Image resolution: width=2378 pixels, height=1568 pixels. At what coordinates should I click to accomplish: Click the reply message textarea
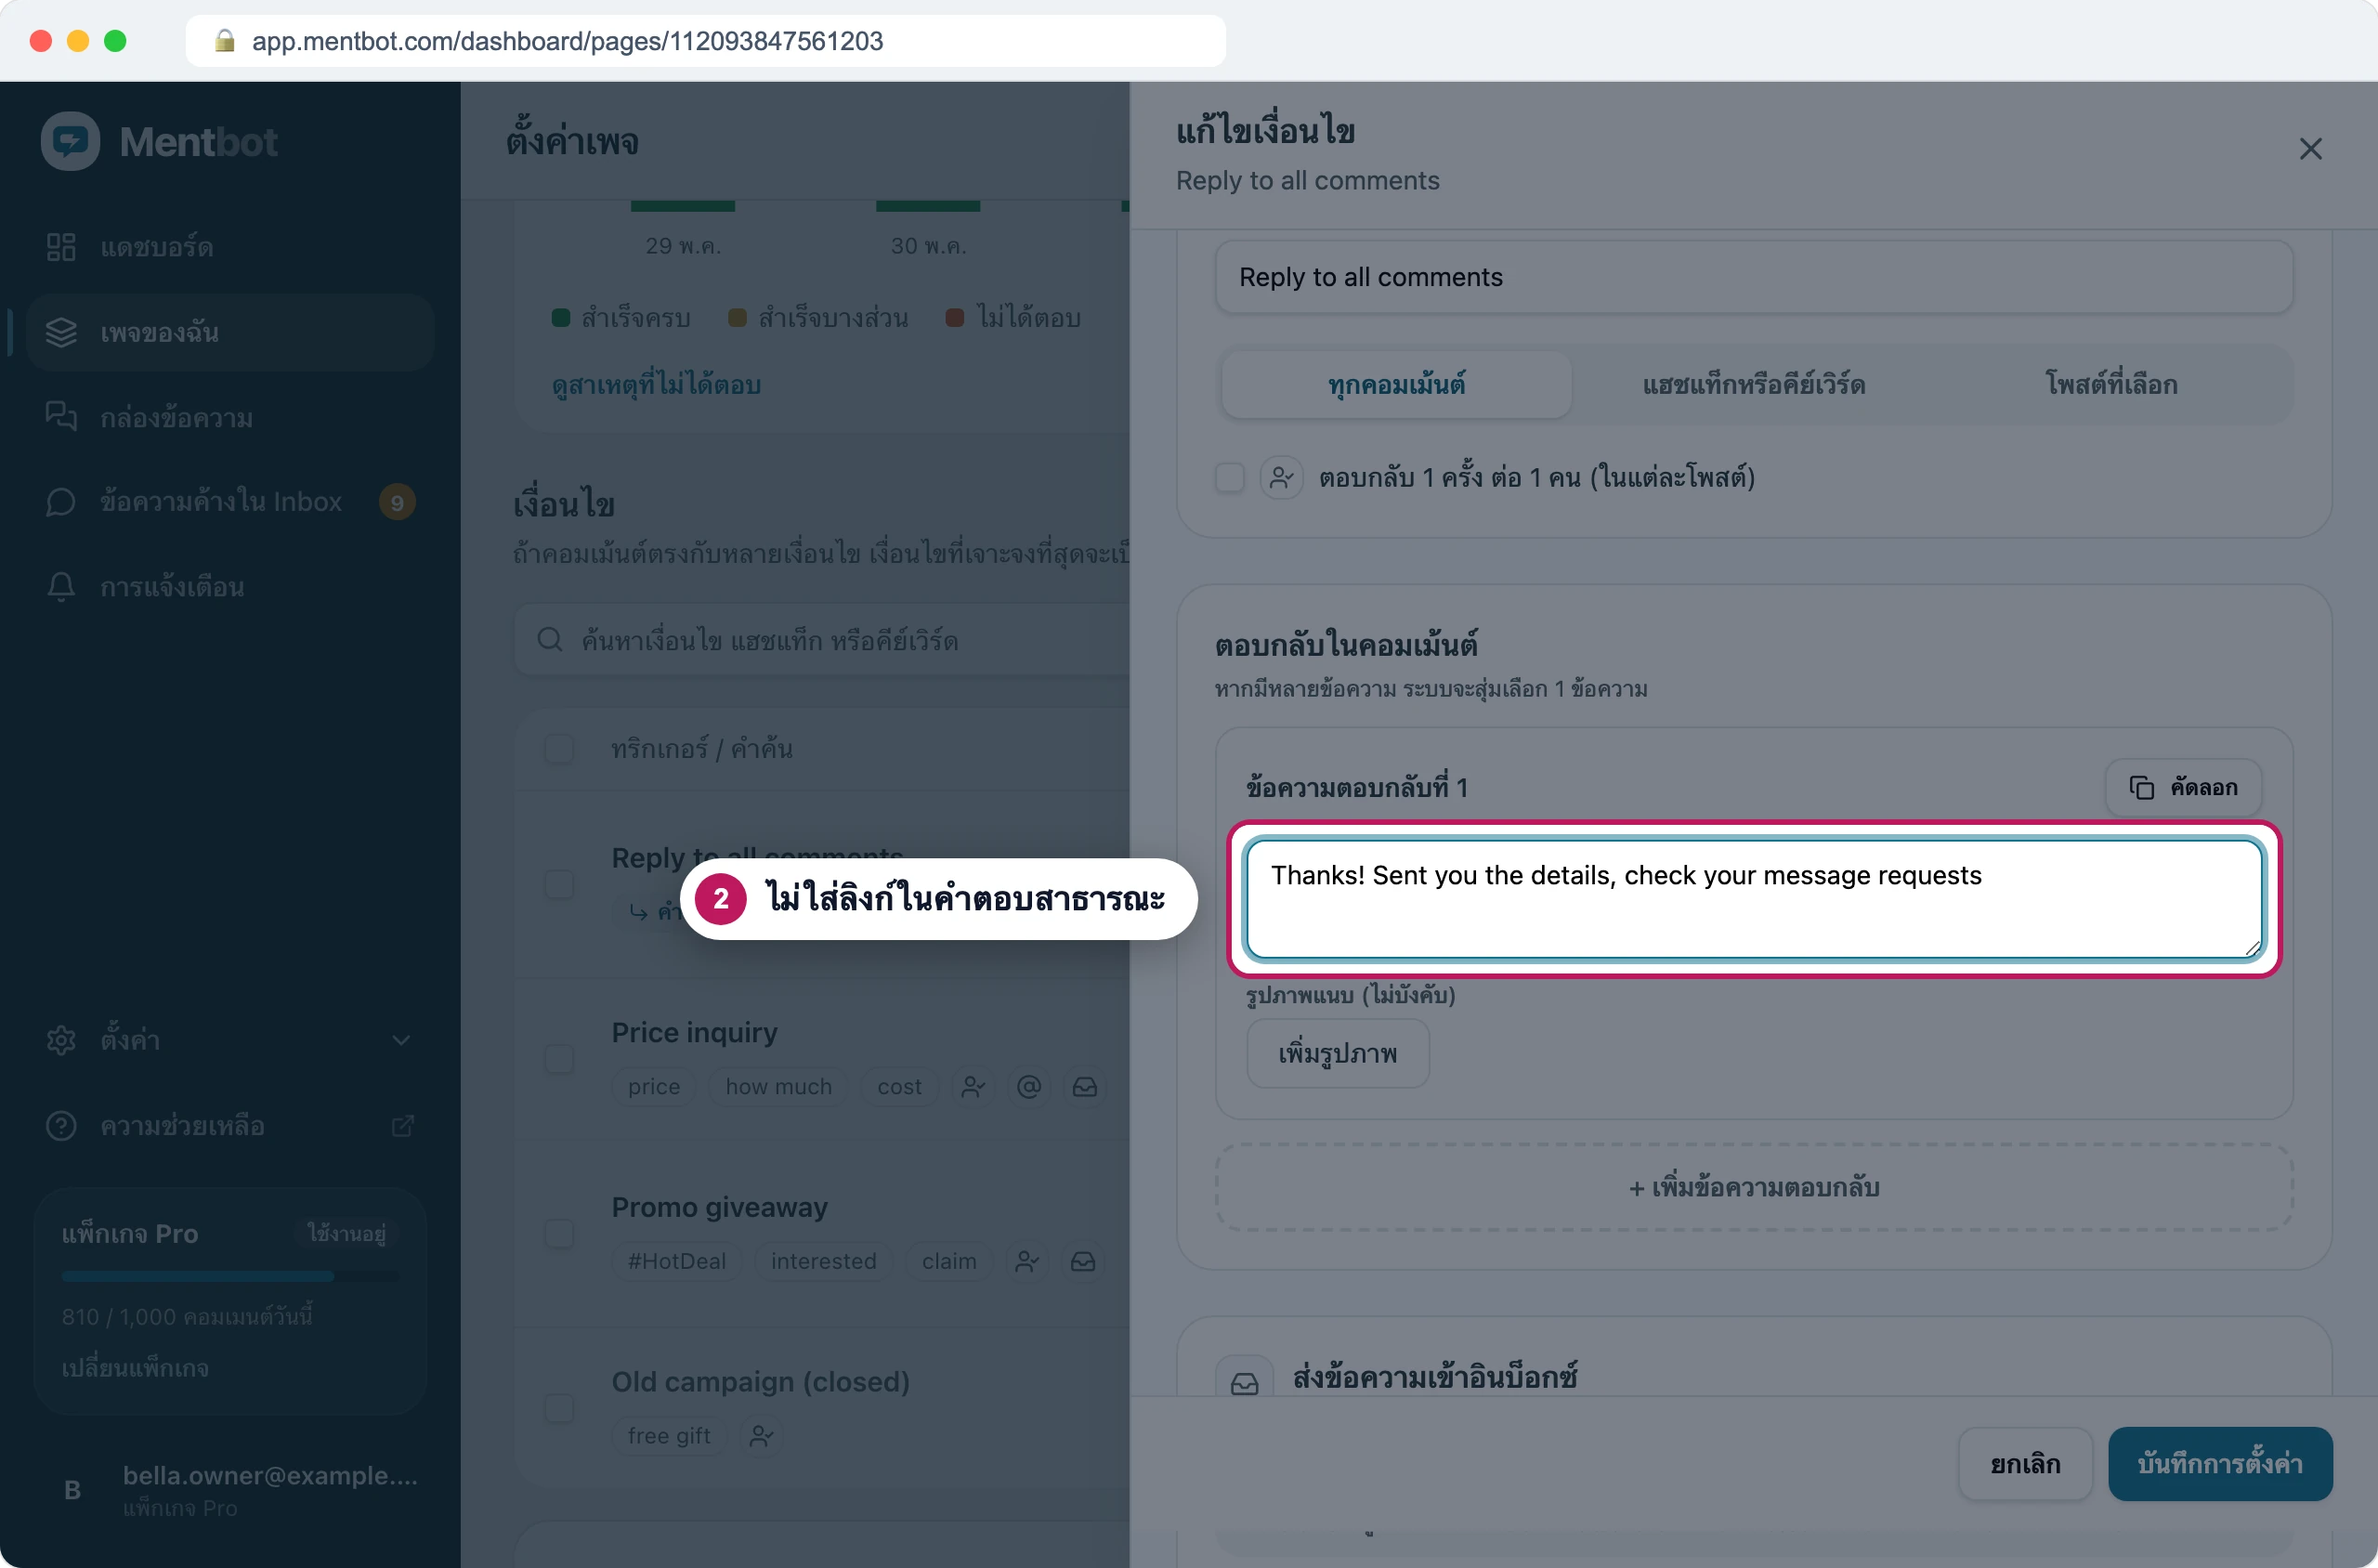coord(1754,899)
